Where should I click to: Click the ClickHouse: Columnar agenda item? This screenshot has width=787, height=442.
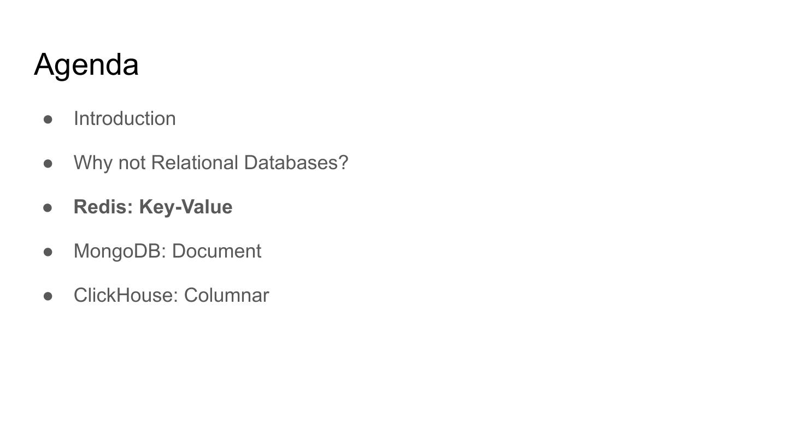click(x=171, y=295)
